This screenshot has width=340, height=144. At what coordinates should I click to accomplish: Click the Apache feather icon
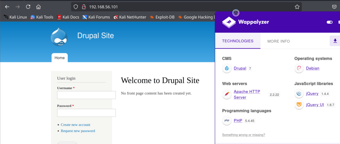227,94
